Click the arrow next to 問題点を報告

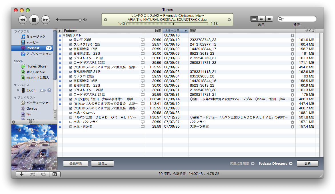[x=253, y=164]
